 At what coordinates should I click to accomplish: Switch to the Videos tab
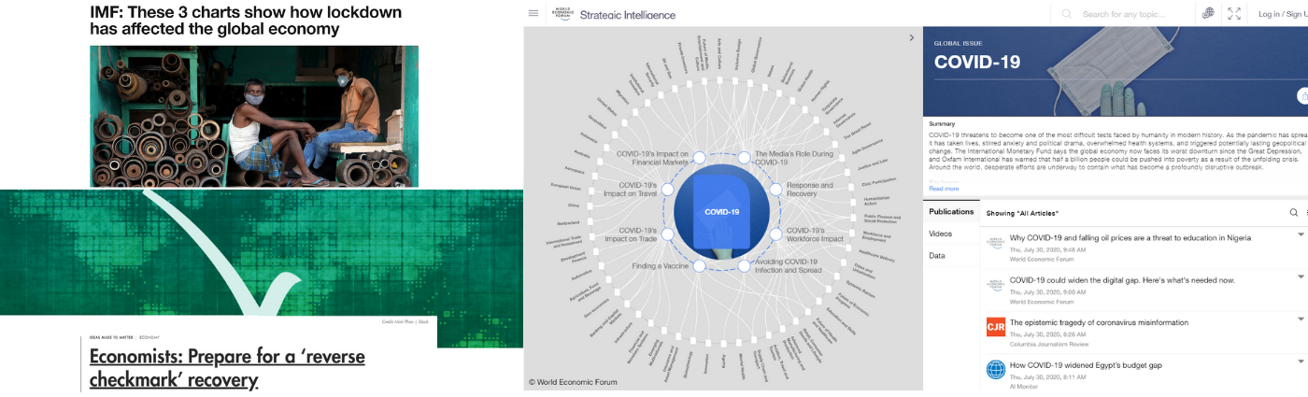click(941, 234)
